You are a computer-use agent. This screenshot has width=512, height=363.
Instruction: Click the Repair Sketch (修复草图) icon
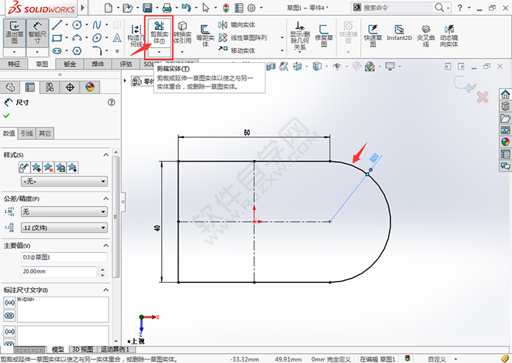[324, 33]
